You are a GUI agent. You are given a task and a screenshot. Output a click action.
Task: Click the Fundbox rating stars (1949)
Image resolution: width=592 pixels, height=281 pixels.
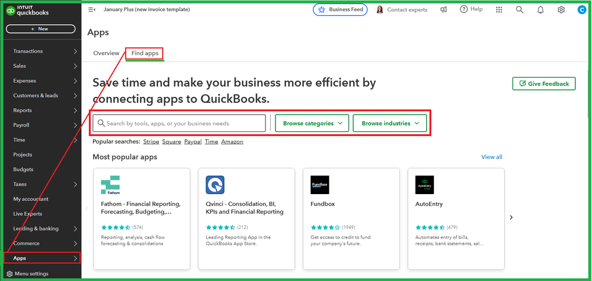click(x=325, y=228)
